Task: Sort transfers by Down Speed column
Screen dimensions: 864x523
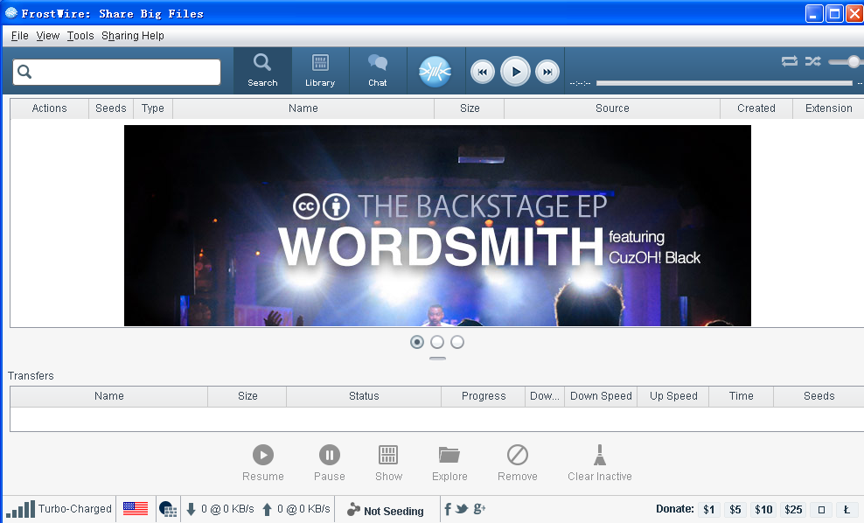Action: 601,396
